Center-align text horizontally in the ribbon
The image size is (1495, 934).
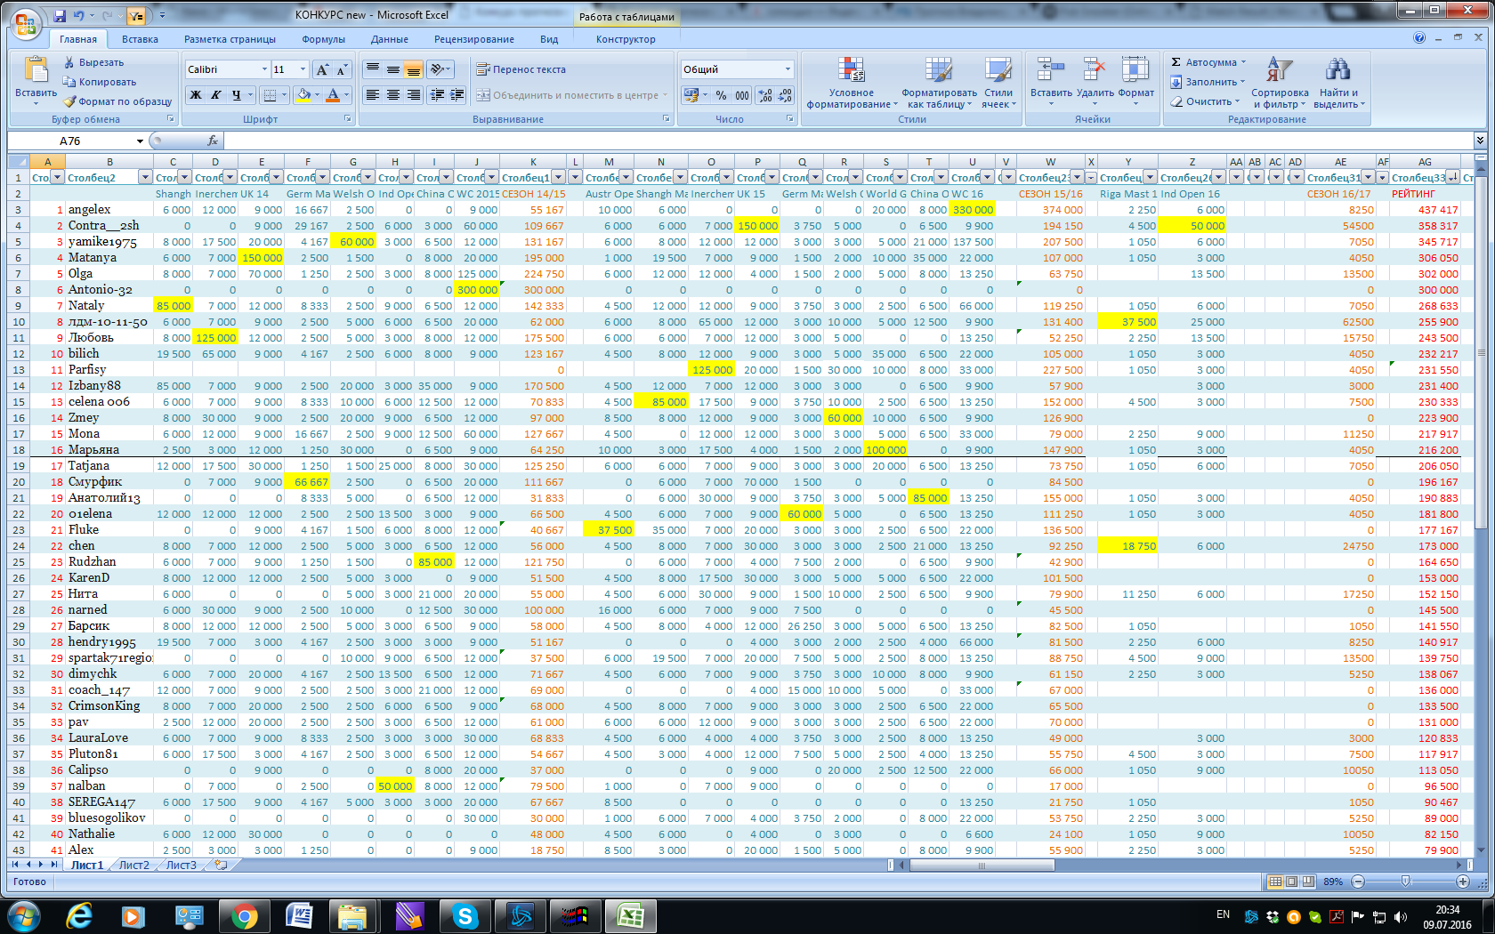click(x=392, y=95)
